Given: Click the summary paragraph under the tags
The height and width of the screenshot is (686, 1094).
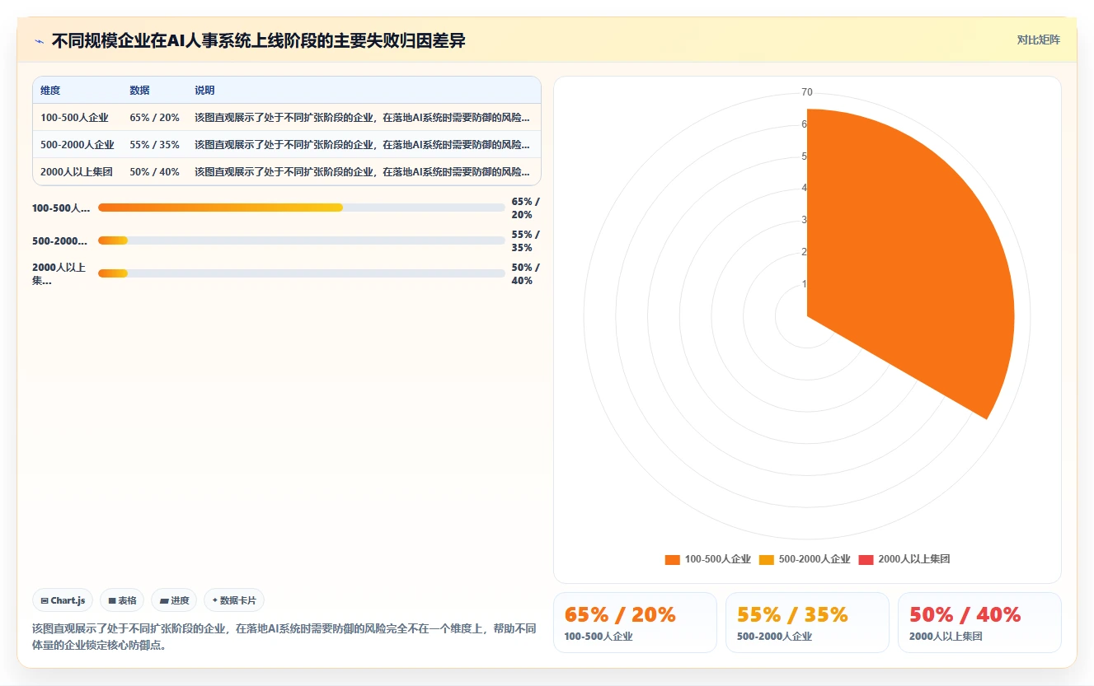Looking at the screenshot, I should [284, 637].
